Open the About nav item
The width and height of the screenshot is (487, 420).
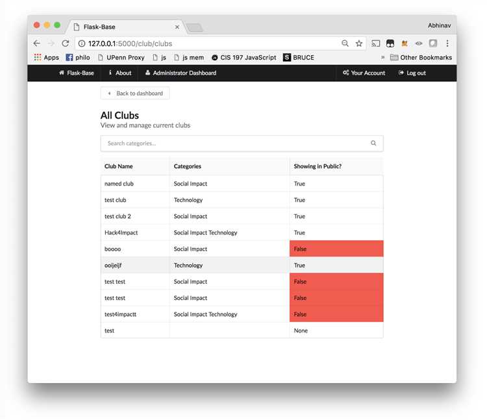tap(120, 73)
